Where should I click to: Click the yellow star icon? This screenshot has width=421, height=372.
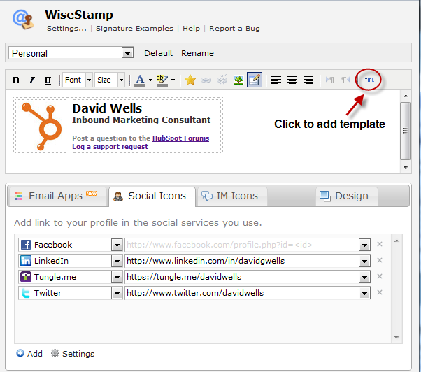point(190,80)
